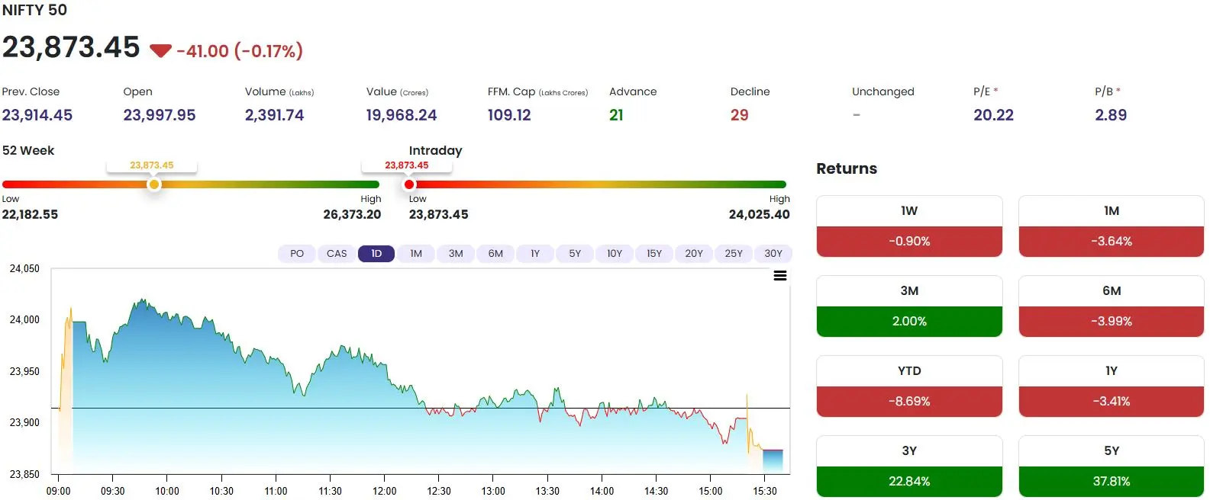
Task: Click Intraday high value 24,025.40
Action: 760,215
